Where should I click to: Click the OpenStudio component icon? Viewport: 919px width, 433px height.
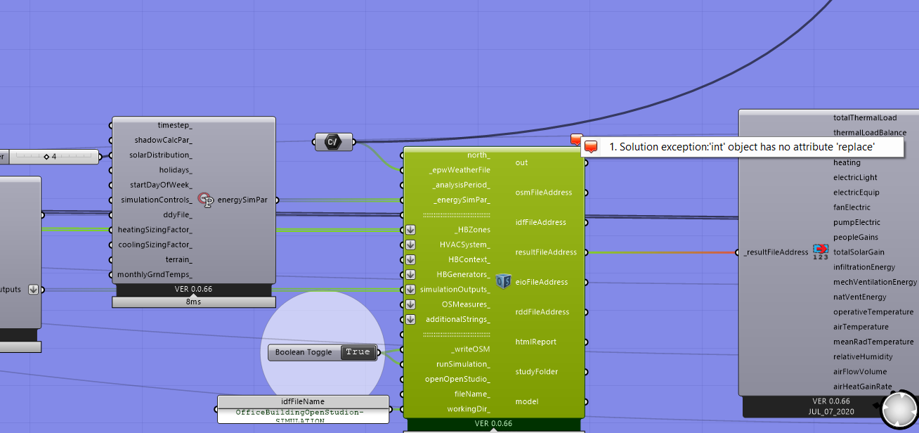[503, 281]
